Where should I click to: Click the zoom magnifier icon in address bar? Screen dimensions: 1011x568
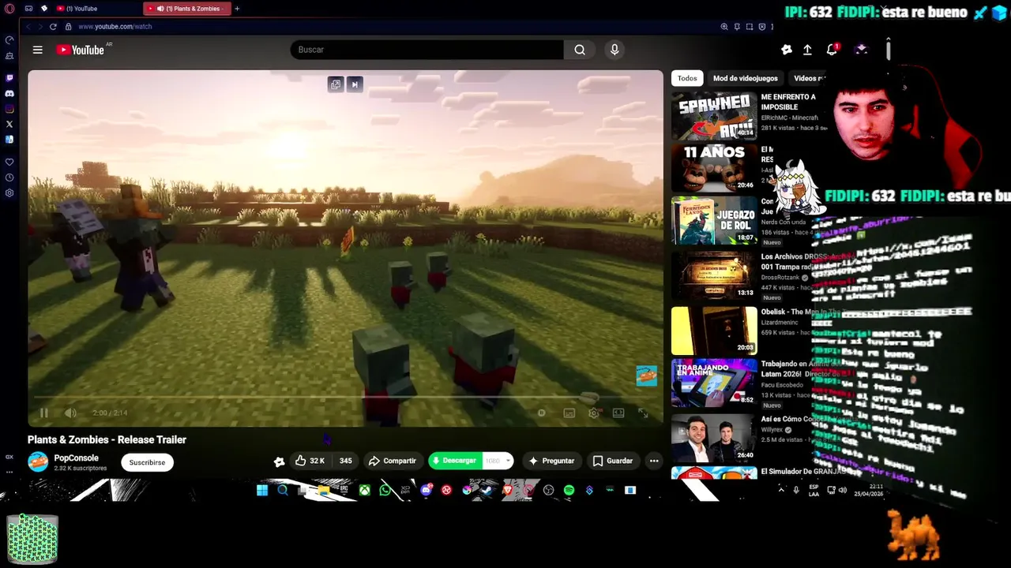pyautogui.click(x=724, y=27)
